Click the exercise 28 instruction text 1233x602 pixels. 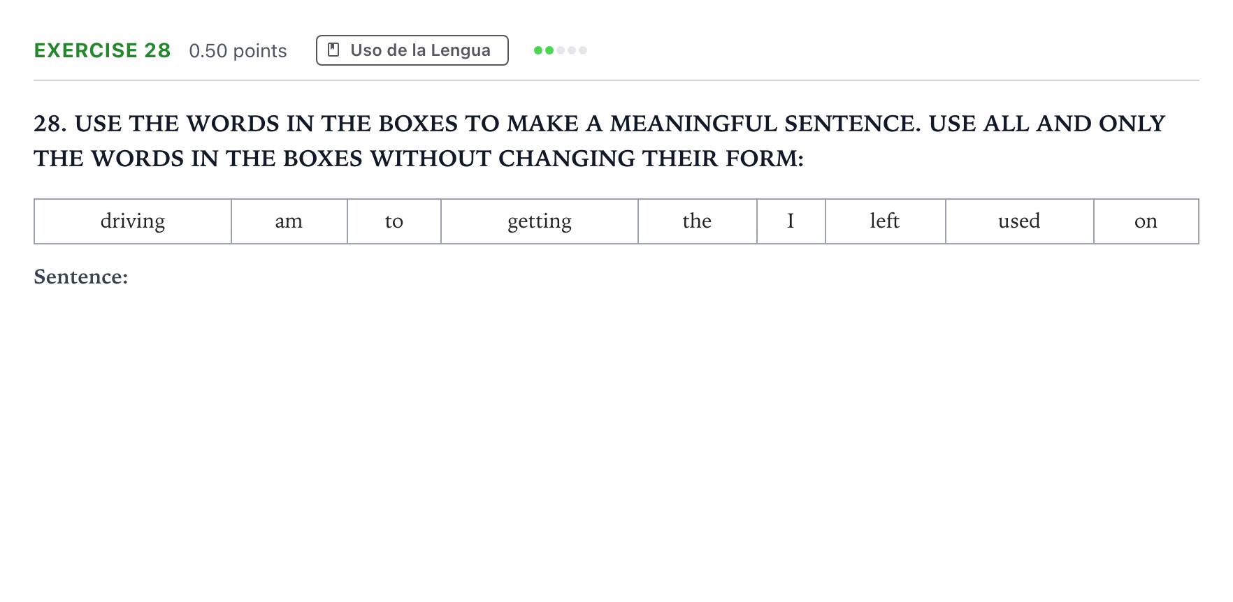click(600, 141)
